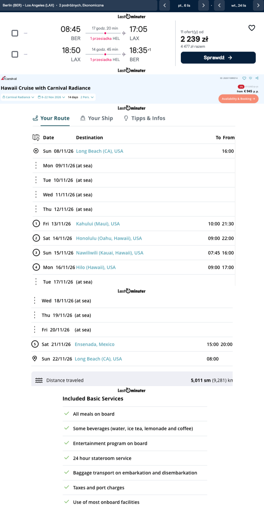
Task: Switch to the Your Ship tab
Action: tap(97, 118)
